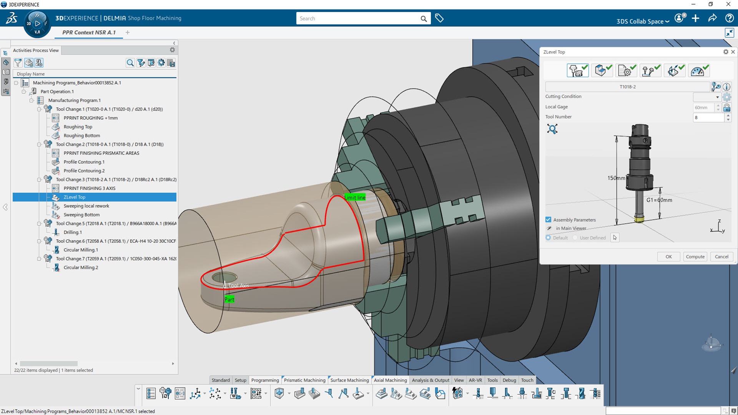Select the User Defined radio button
This screenshot has height=415, width=738.
[x=575, y=238]
